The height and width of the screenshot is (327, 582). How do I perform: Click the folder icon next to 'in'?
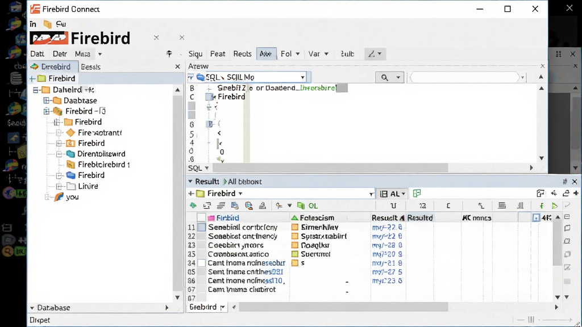point(48,24)
